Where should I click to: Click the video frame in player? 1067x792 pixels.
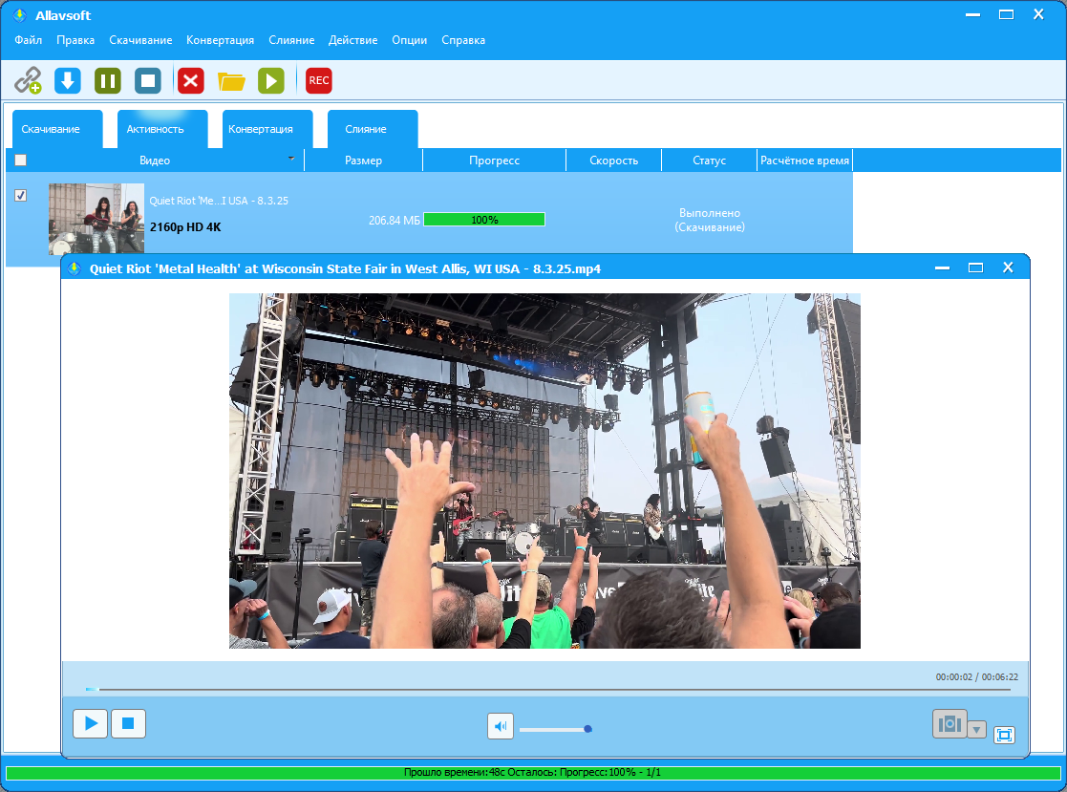coord(544,471)
